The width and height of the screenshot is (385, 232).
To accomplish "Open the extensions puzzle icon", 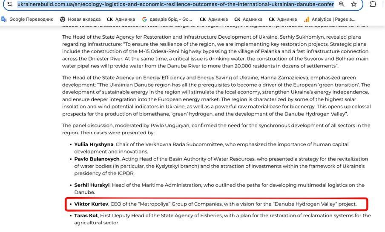I will 373,4.
